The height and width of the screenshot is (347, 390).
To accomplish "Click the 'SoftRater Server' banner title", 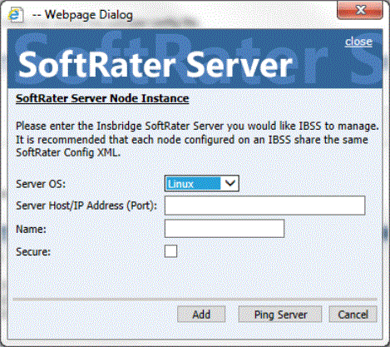I will click(156, 65).
